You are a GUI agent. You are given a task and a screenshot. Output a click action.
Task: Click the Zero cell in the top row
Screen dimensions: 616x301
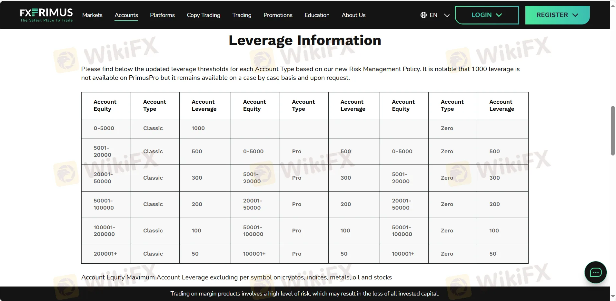tap(452, 128)
